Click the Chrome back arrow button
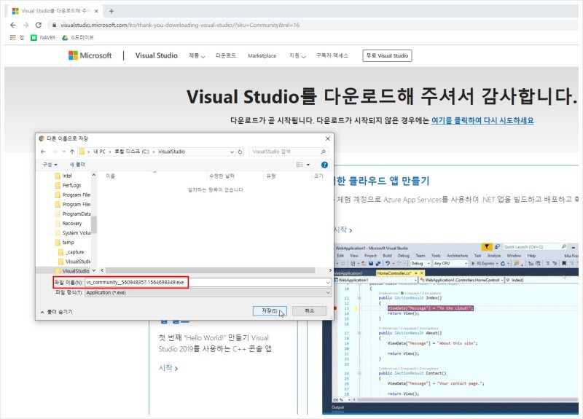The width and height of the screenshot is (583, 419). point(13,25)
